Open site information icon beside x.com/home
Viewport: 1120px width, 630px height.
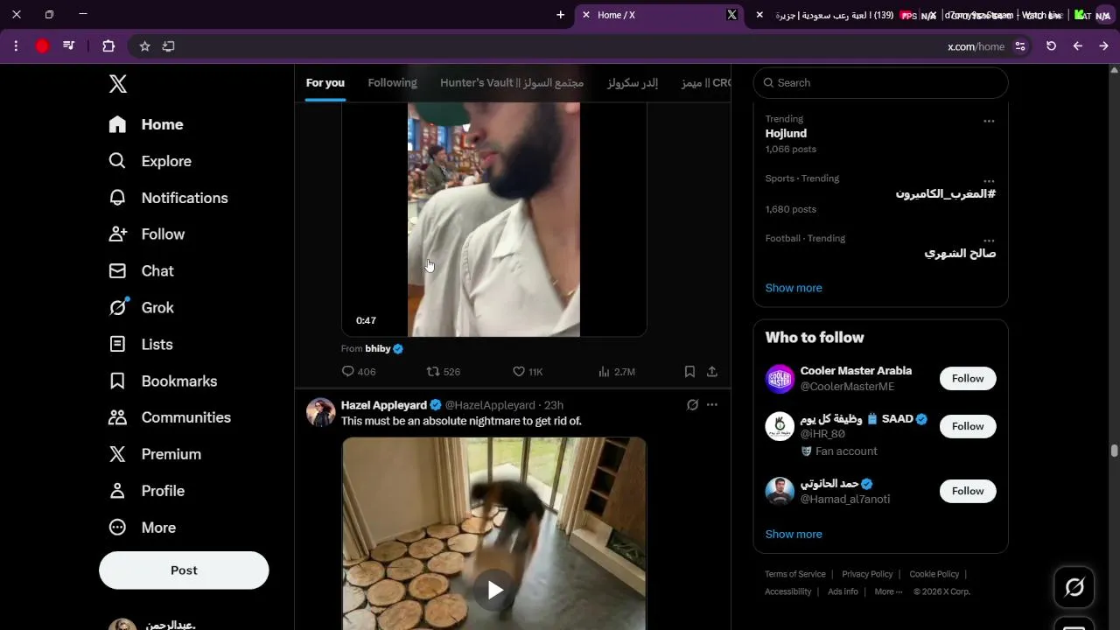pyautogui.click(x=1020, y=46)
